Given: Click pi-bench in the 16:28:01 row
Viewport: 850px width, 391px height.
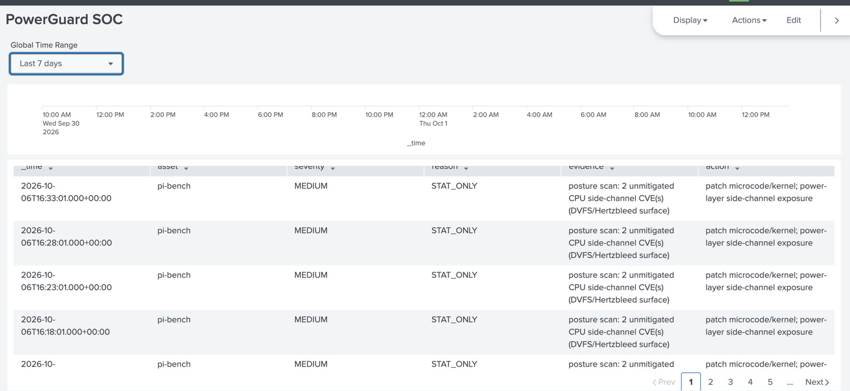Looking at the screenshot, I should (174, 230).
